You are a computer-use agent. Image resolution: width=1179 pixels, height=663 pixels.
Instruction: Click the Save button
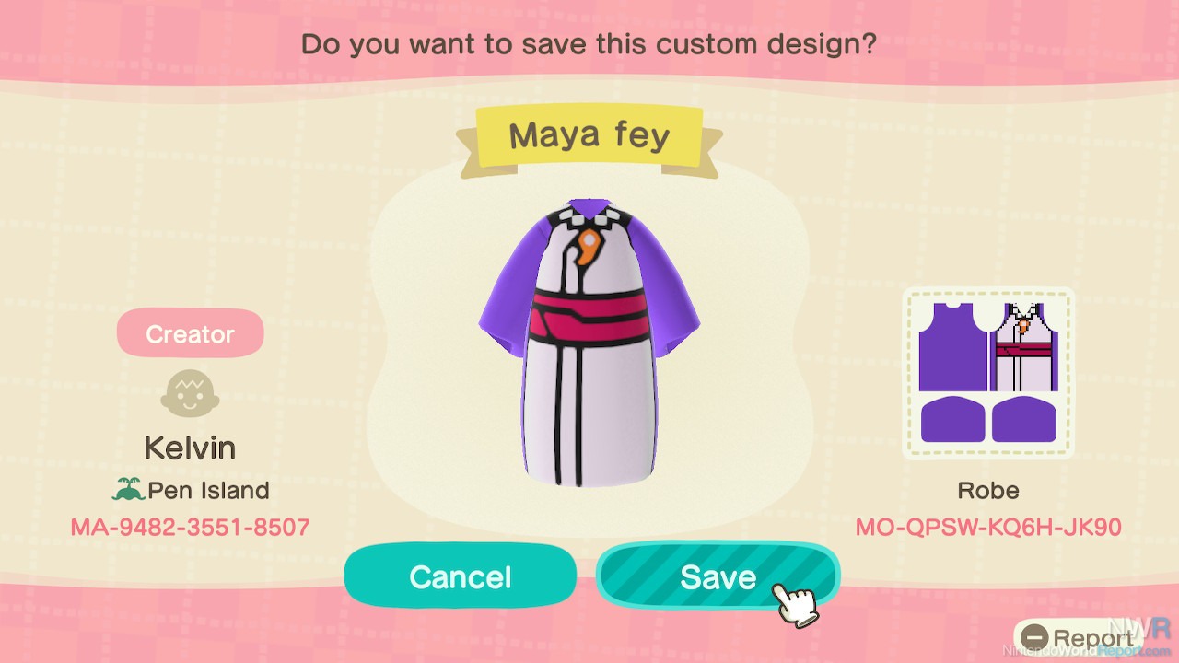pyautogui.click(x=718, y=576)
